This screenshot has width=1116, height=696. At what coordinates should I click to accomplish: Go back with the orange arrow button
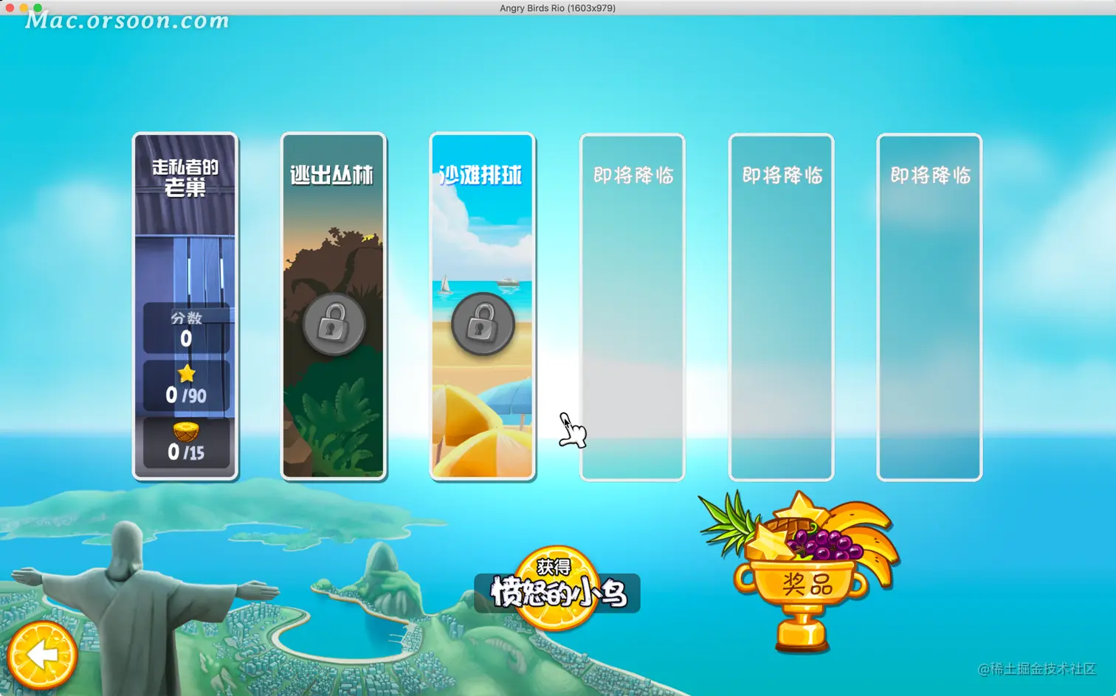tap(42, 655)
